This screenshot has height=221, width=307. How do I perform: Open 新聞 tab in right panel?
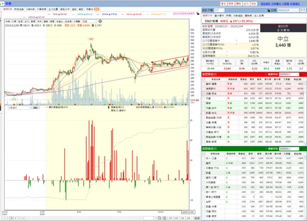[x=229, y=15]
